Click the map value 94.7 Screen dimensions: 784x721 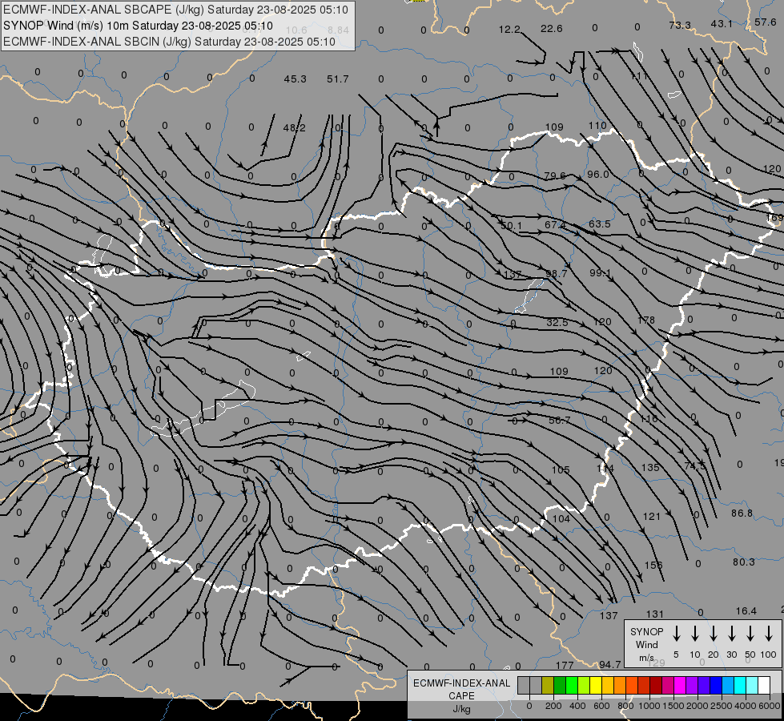point(610,664)
